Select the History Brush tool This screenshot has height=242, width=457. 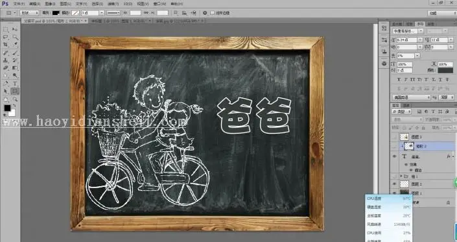pos(15,60)
